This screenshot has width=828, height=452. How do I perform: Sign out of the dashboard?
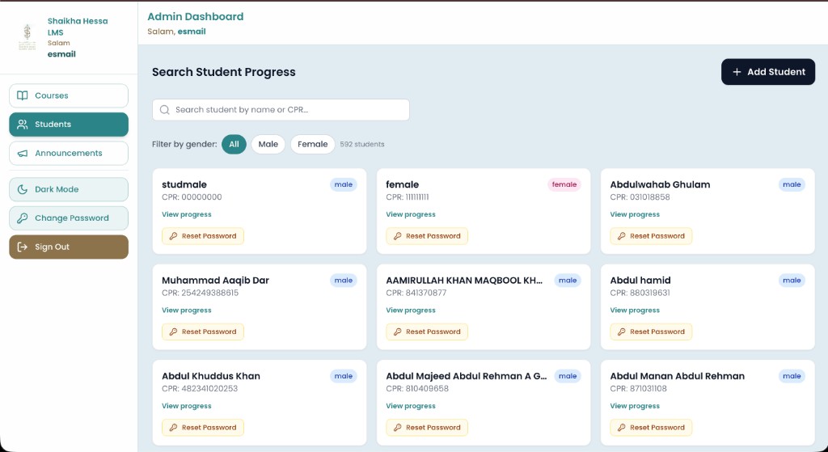tap(69, 247)
